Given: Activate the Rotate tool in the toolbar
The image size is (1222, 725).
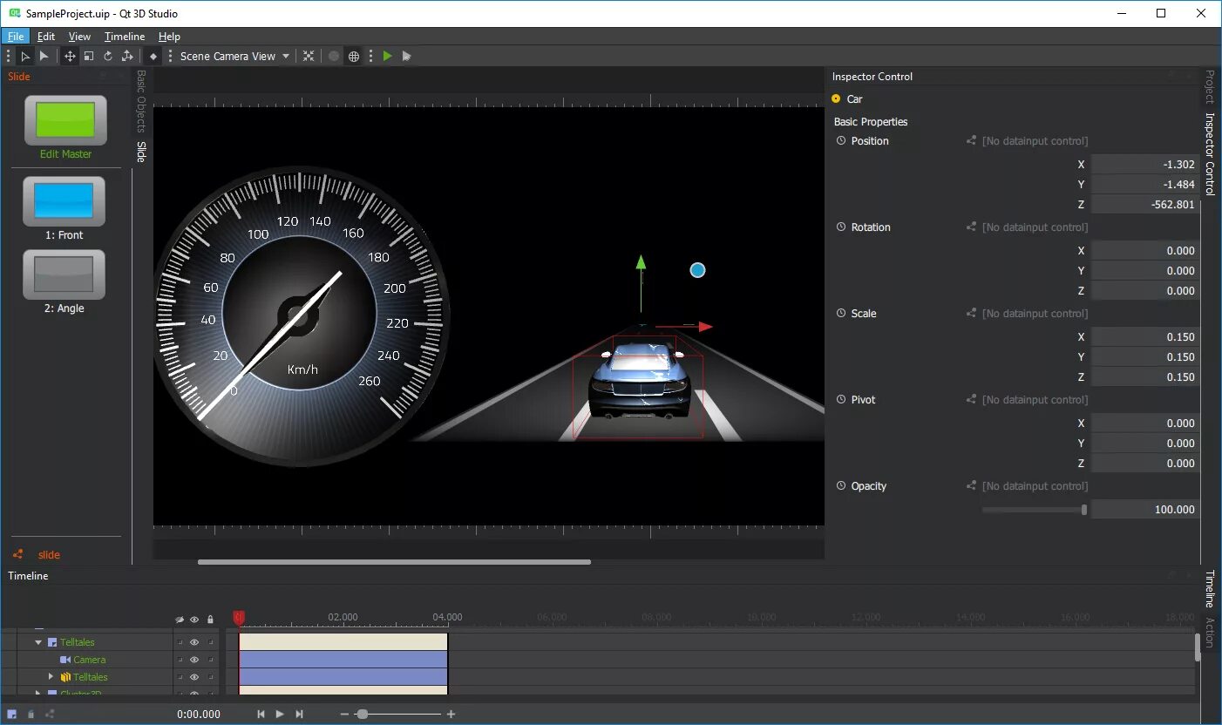Looking at the screenshot, I should tap(107, 56).
